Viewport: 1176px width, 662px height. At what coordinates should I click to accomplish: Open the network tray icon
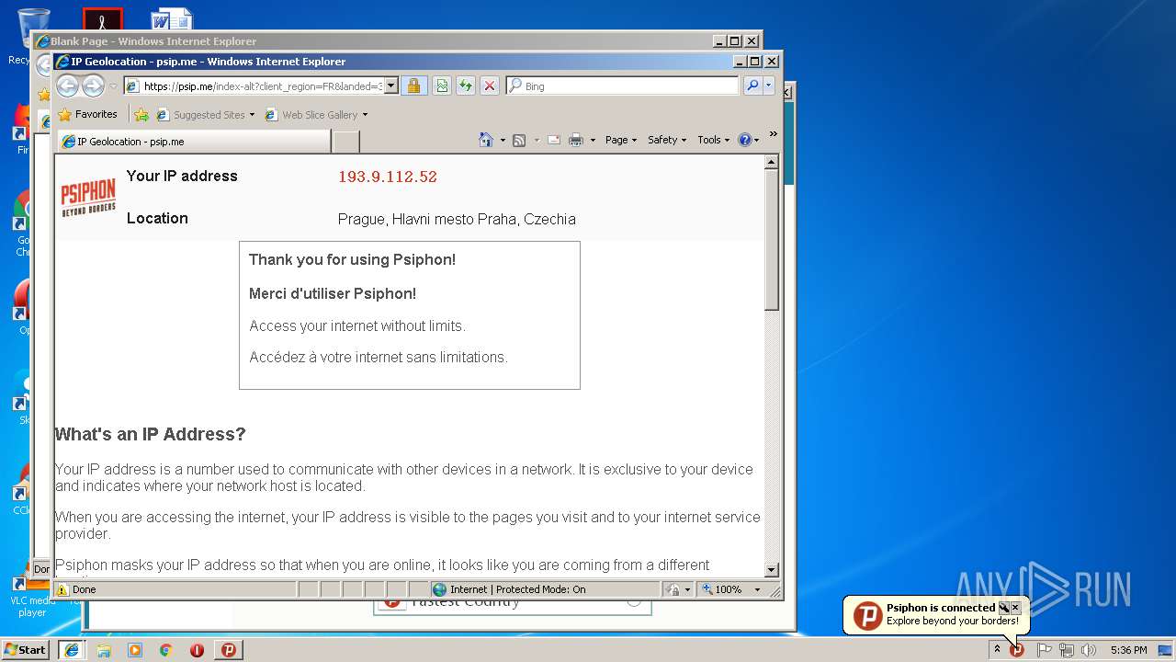1067,650
